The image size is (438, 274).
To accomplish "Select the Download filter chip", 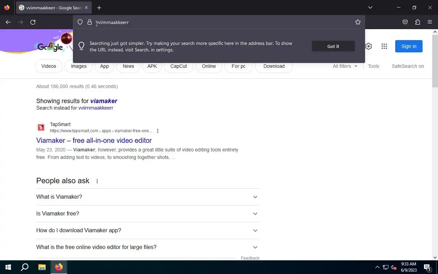I will tap(274, 66).
